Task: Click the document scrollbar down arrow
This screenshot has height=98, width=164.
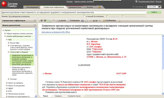Action: point(163,93)
